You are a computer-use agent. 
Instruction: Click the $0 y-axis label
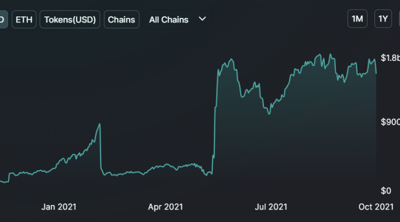tap(385, 191)
